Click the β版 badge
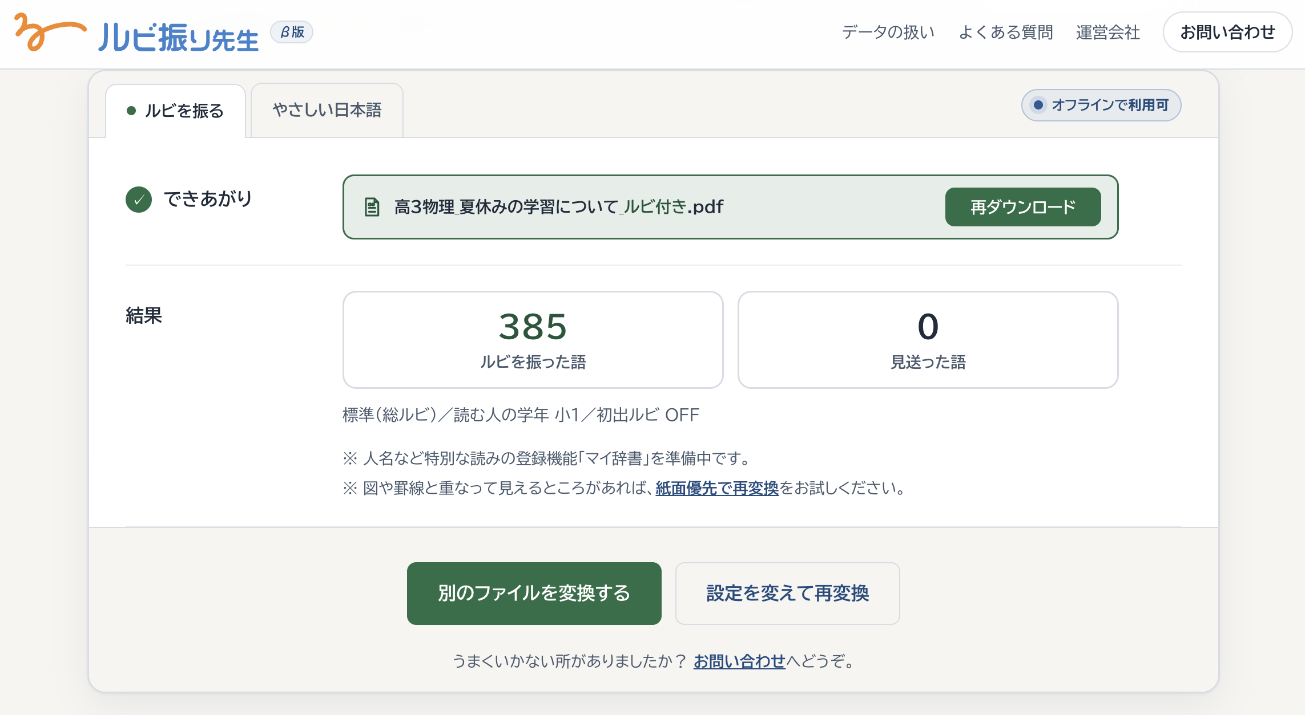 (x=292, y=32)
